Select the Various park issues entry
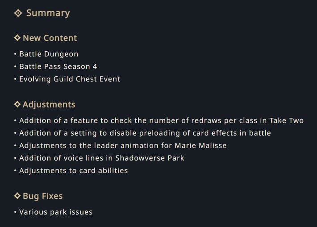The image size is (317, 227). (x=56, y=212)
